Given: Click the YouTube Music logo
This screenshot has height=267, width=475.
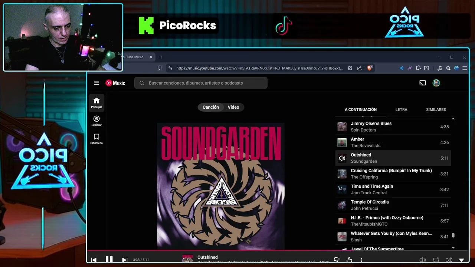Looking at the screenshot, I should (115, 83).
